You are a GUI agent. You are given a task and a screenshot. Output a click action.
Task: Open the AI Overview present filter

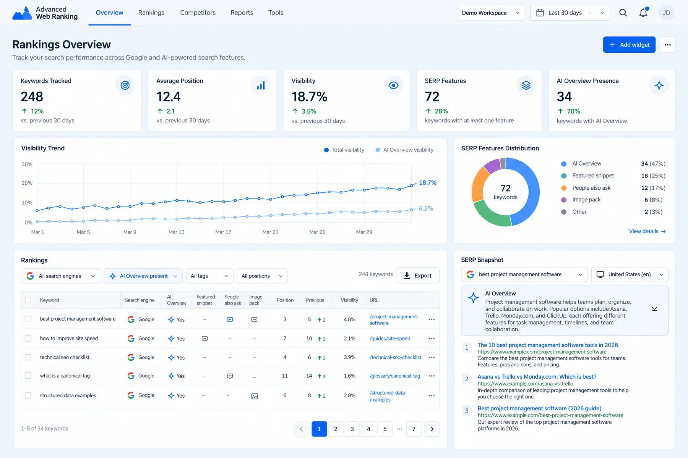(143, 276)
